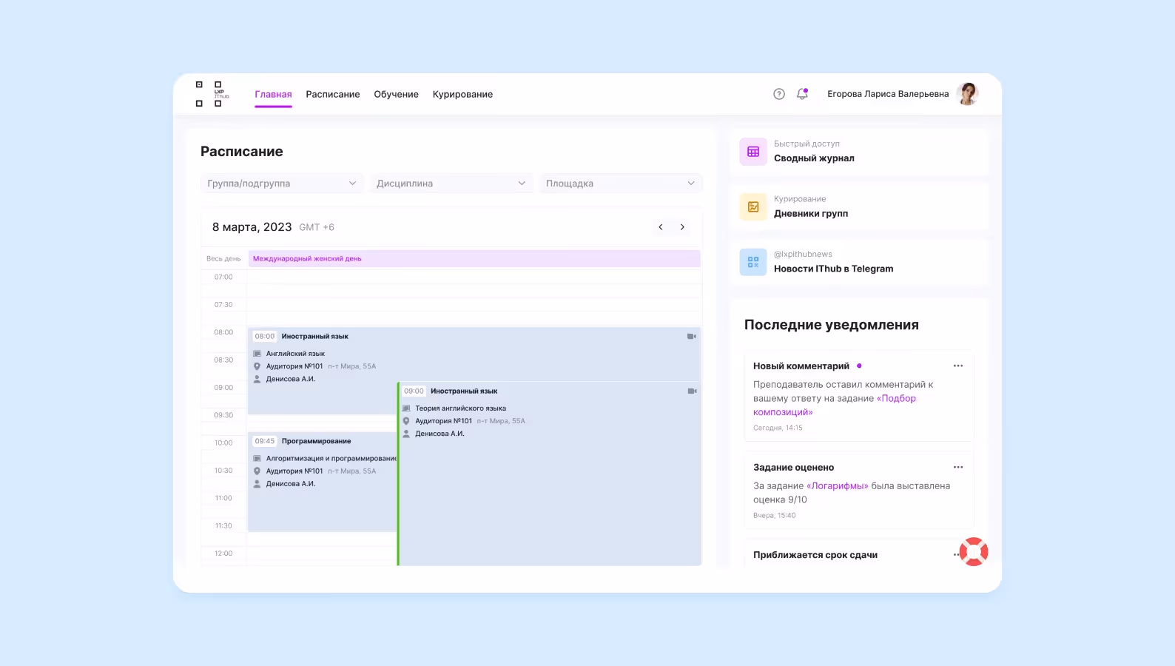Click the Сводный журнал table icon

point(753,152)
